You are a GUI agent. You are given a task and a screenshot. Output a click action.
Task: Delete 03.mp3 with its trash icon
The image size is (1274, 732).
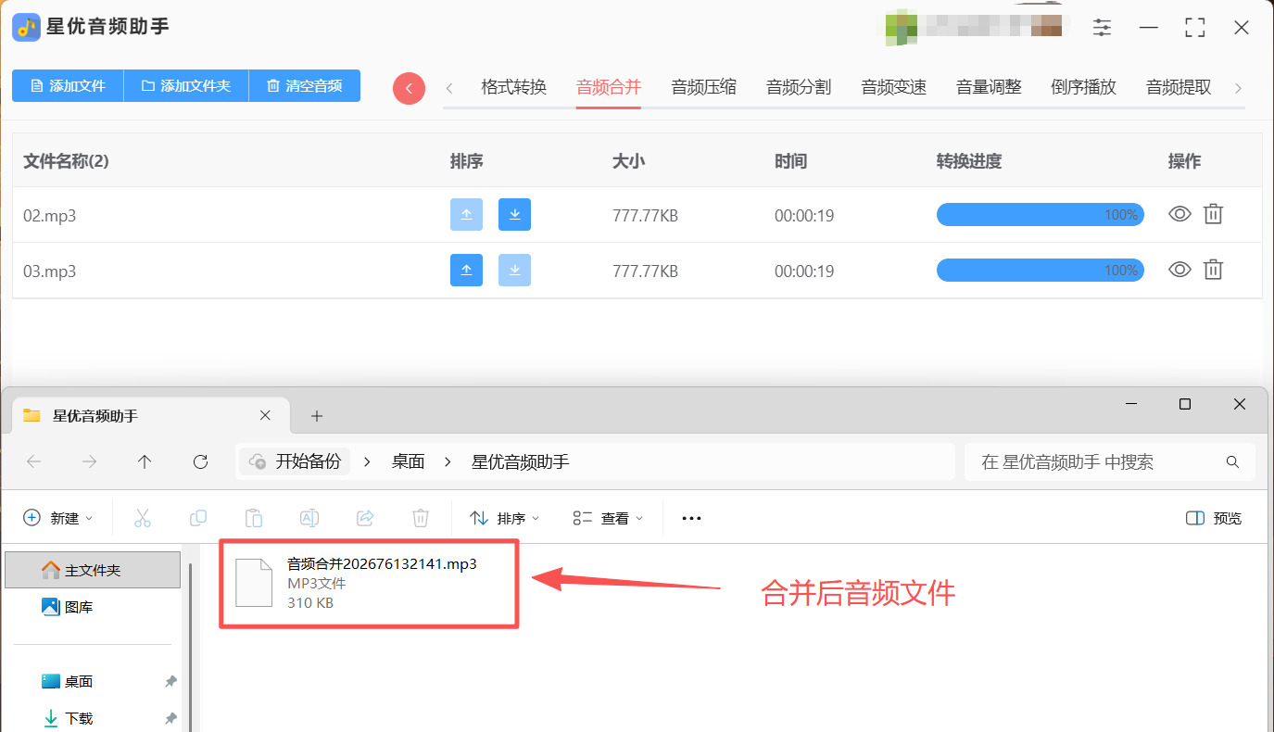1213,270
